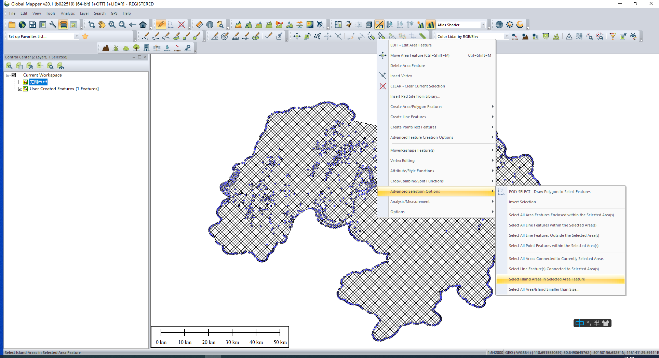Click the Save Workspace floppy disk icon

pos(32,25)
